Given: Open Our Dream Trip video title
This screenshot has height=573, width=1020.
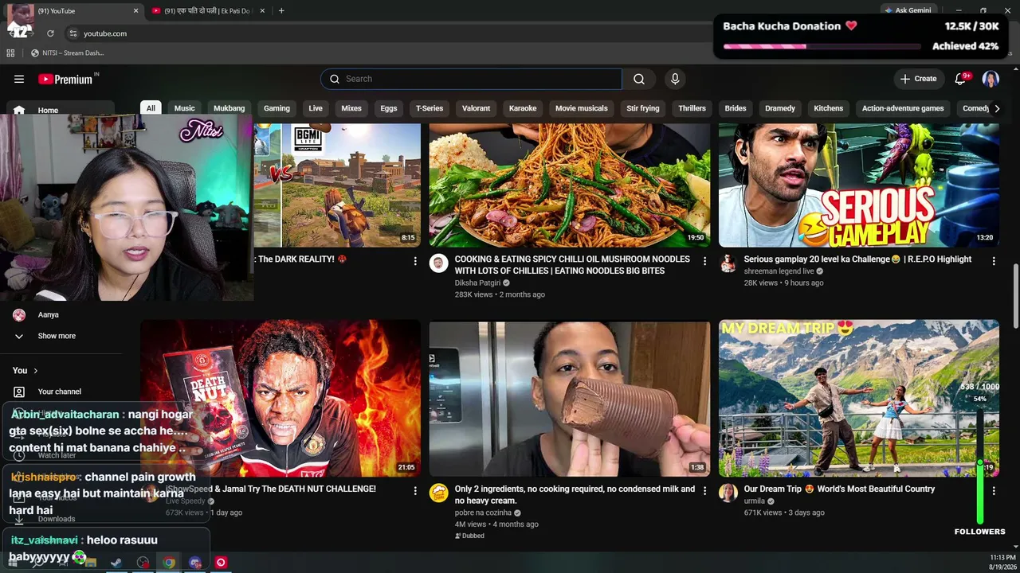Looking at the screenshot, I should pyautogui.click(x=839, y=489).
